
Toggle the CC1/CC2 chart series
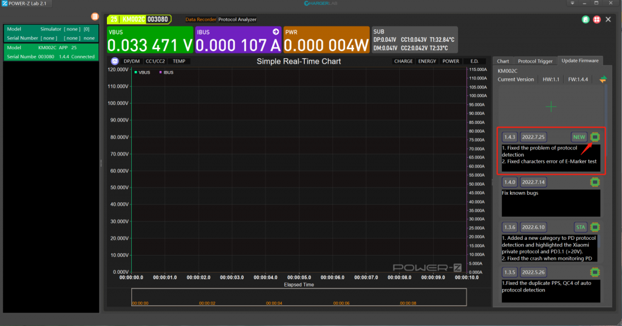coord(155,61)
